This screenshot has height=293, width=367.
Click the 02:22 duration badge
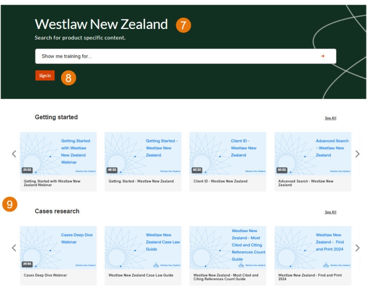tap(197, 170)
